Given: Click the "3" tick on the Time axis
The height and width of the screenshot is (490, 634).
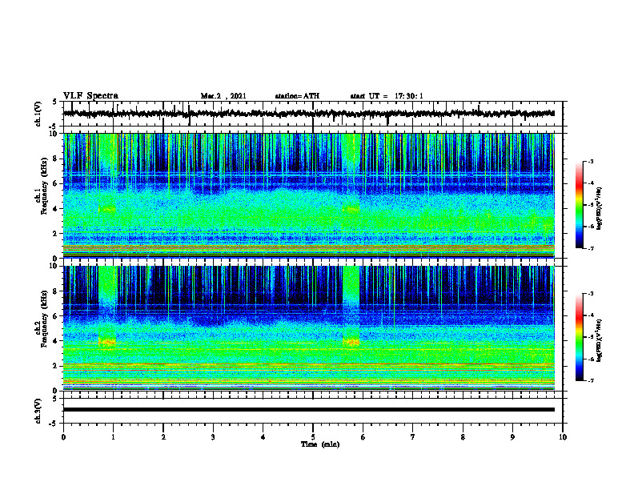Looking at the screenshot, I should click(x=213, y=437).
